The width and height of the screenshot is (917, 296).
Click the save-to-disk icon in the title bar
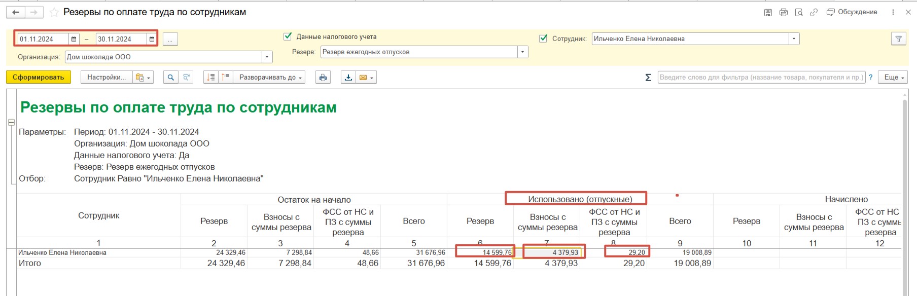click(768, 12)
